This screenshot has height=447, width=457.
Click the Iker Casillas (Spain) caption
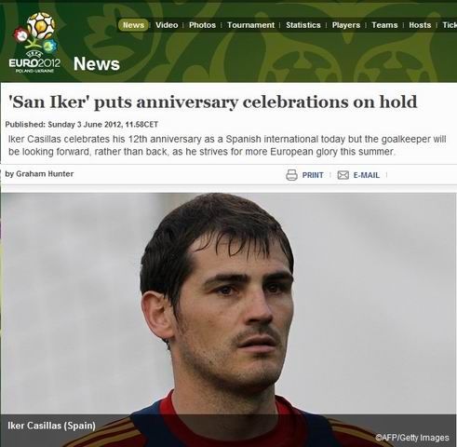[51, 426]
